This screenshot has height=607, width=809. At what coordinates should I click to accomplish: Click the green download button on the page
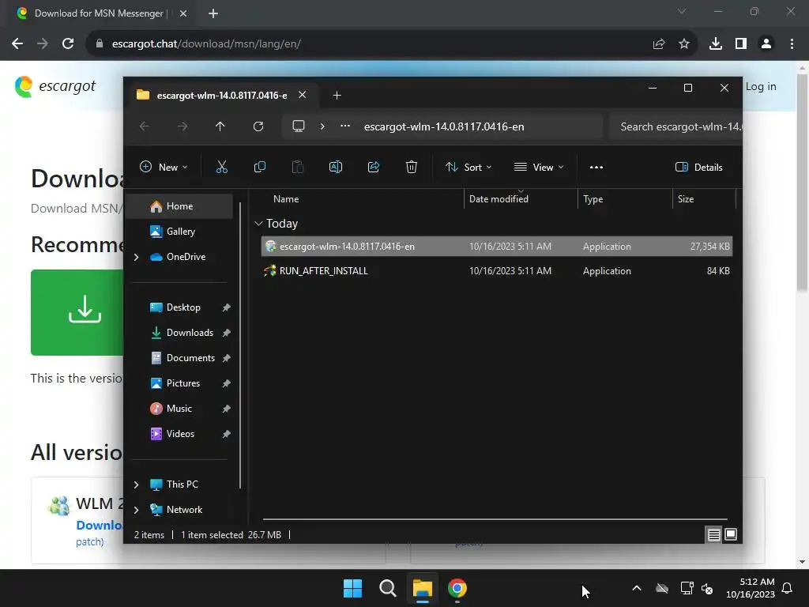(77, 312)
